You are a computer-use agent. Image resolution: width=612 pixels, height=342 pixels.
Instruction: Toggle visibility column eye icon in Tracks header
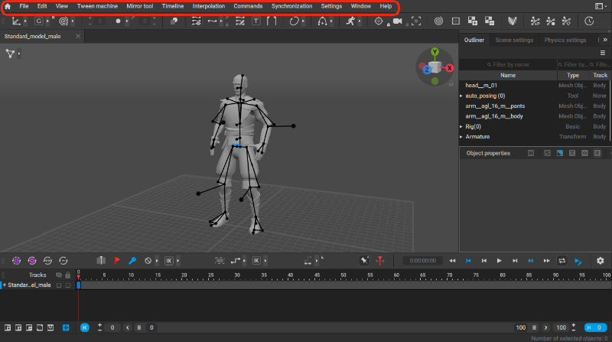[x=59, y=275]
